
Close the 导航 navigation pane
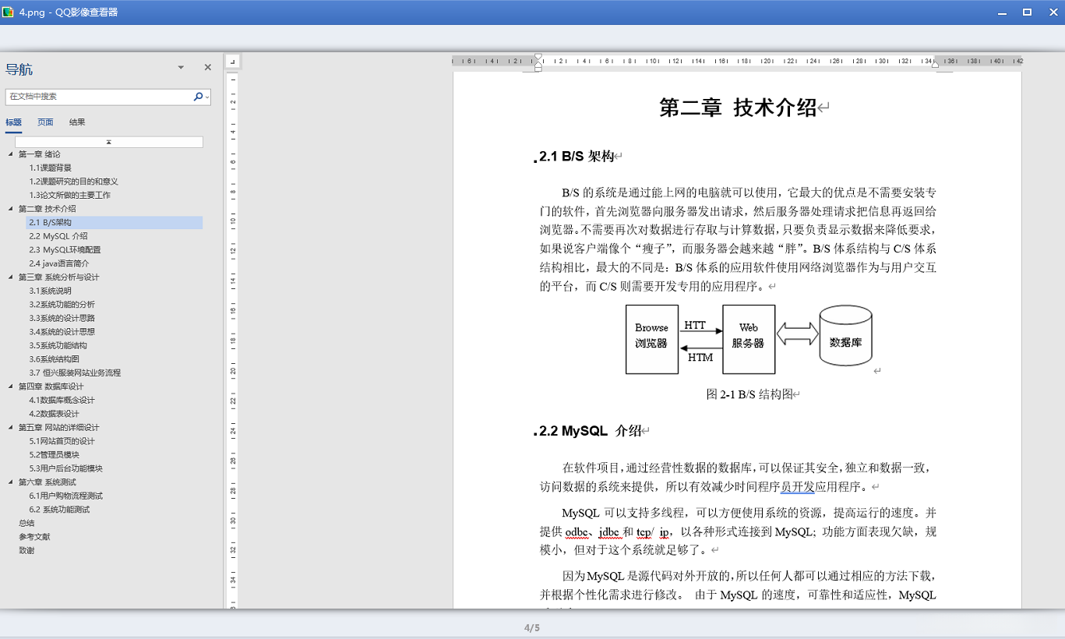(208, 68)
